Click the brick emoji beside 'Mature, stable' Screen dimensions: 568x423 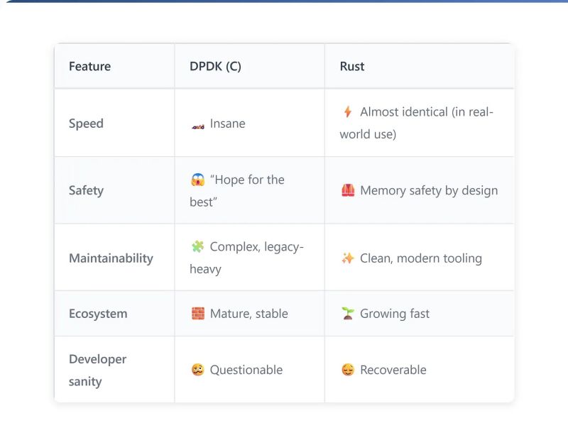(199, 313)
